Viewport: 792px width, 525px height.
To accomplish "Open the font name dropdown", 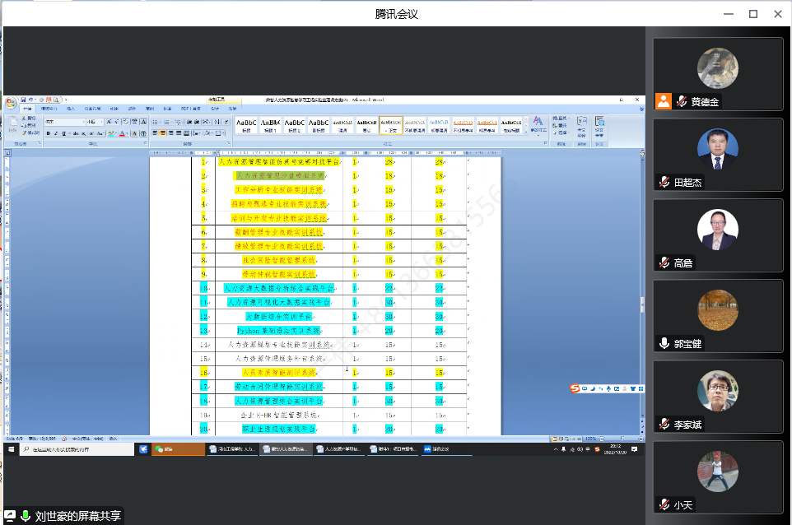I will tap(83, 122).
